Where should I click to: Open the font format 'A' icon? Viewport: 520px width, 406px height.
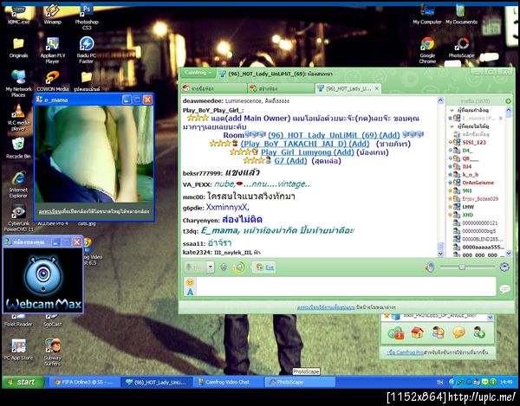190,292
